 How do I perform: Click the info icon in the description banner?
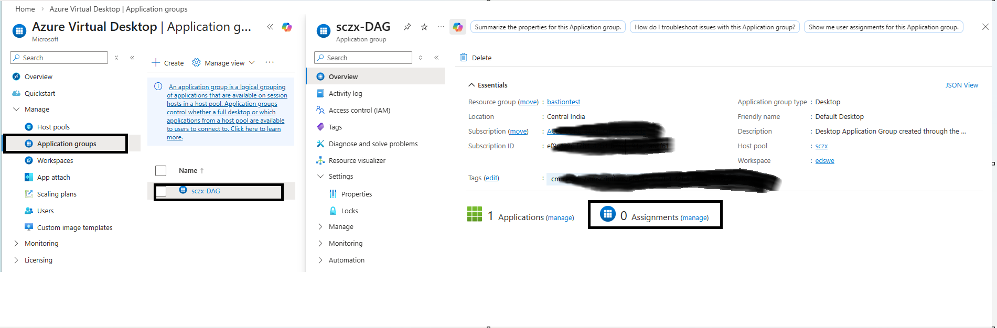[158, 86]
